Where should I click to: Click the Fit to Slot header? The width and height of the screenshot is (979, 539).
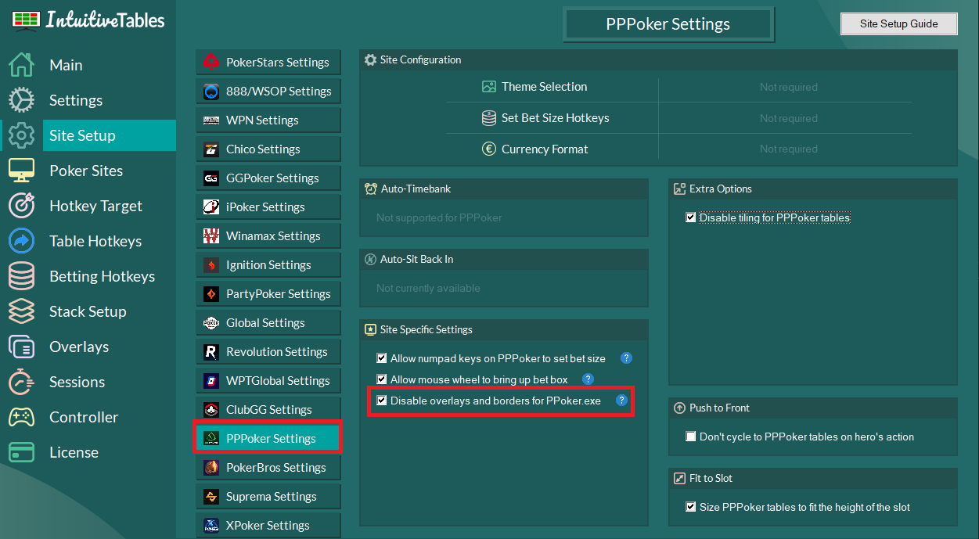813,478
